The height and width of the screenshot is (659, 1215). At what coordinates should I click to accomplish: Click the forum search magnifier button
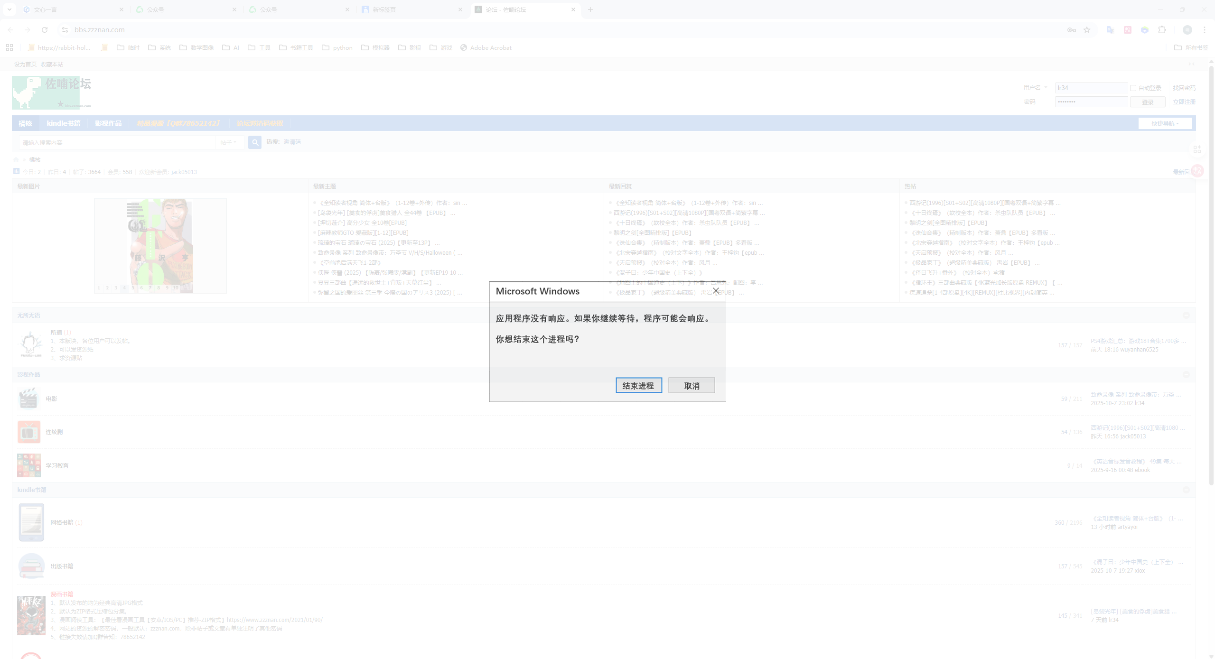pyautogui.click(x=255, y=142)
